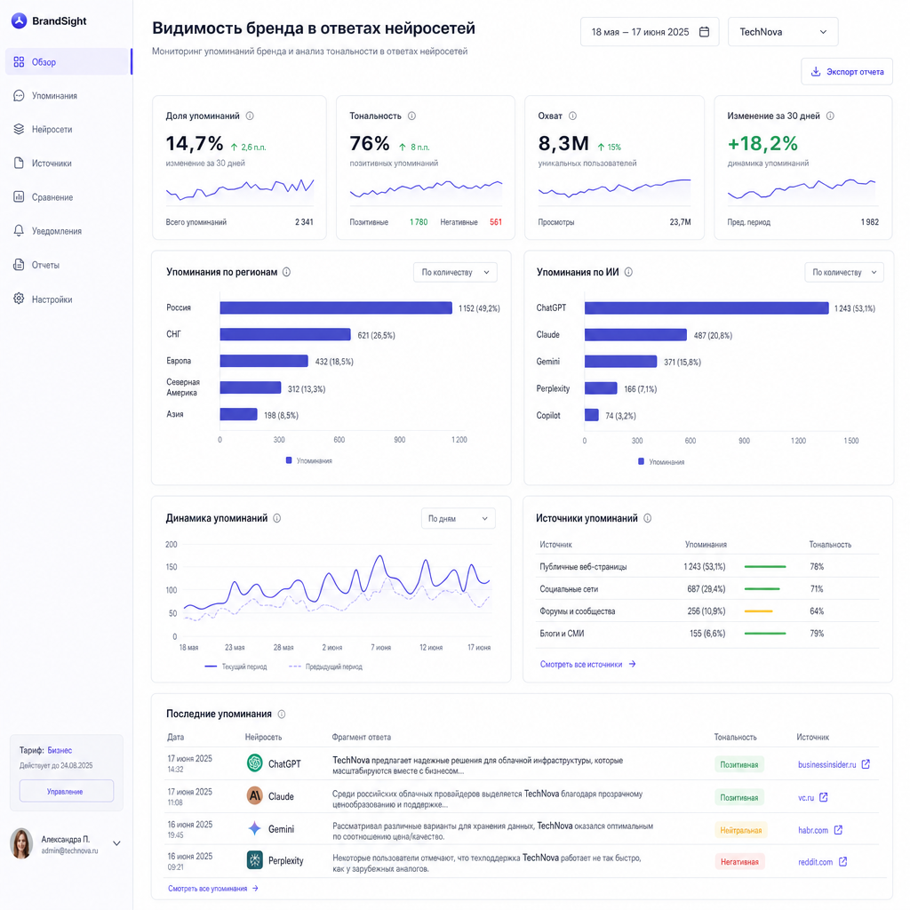
Task: Click info icon beside Источники упоминаний
Action: (648, 518)
